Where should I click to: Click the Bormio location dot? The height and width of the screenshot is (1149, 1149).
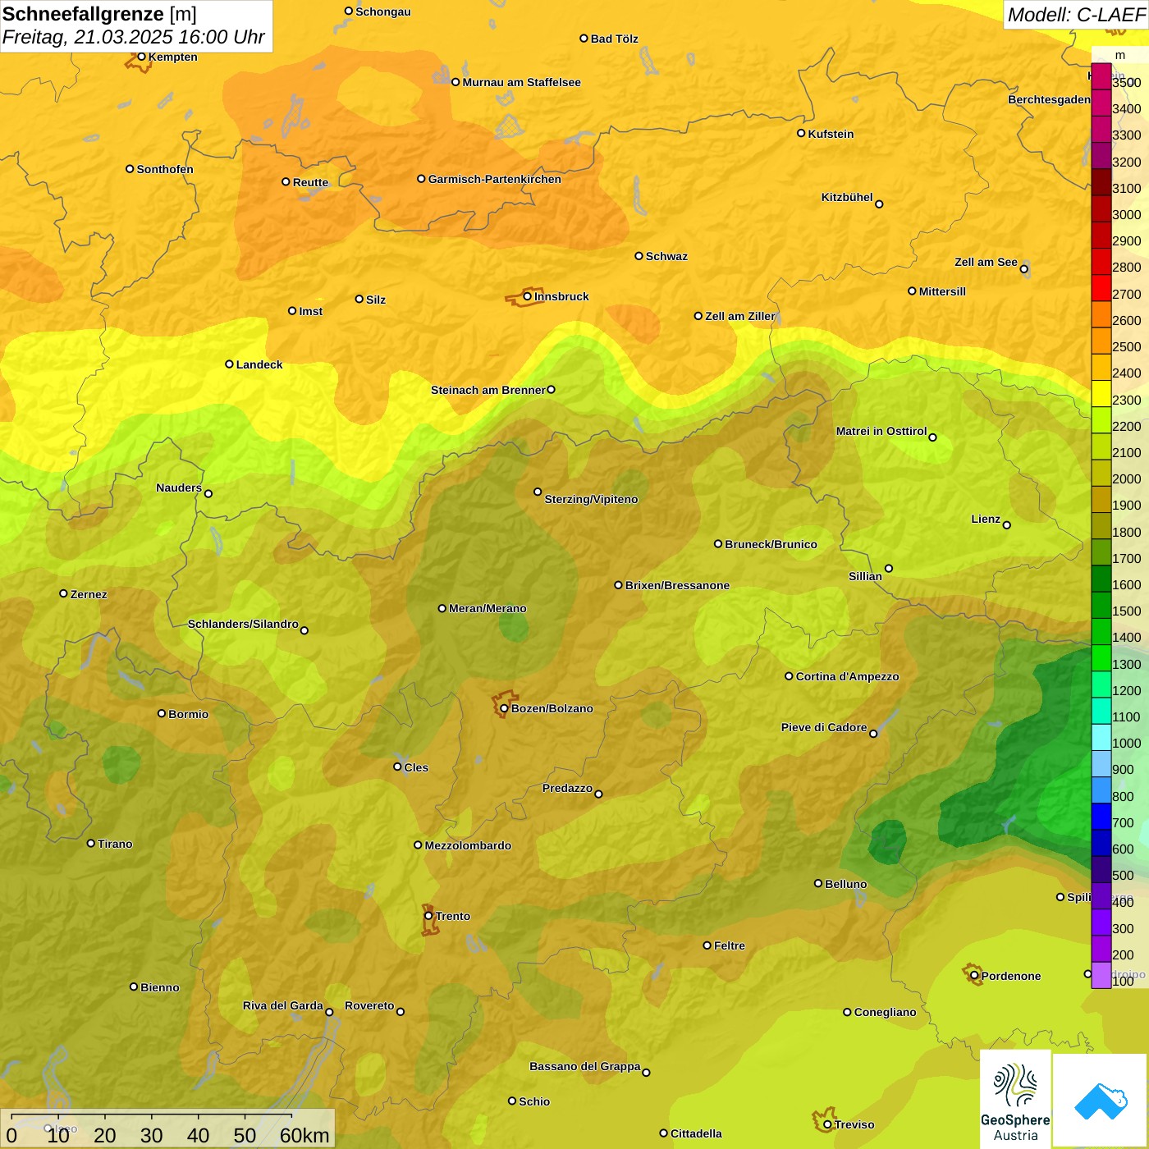coord(162,713)
